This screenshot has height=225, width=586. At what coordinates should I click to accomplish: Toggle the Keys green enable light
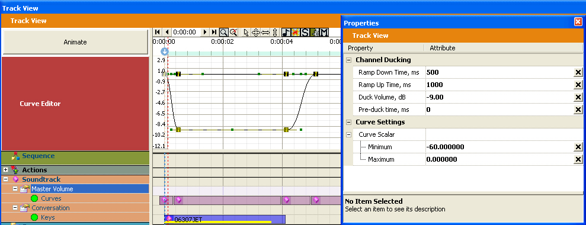(34, 217)
